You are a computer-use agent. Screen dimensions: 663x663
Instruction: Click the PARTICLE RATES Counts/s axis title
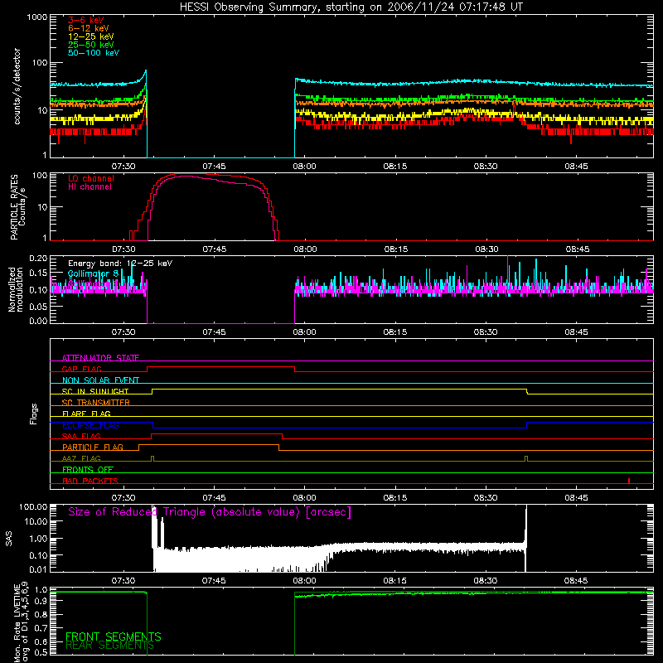pos(17,207)
